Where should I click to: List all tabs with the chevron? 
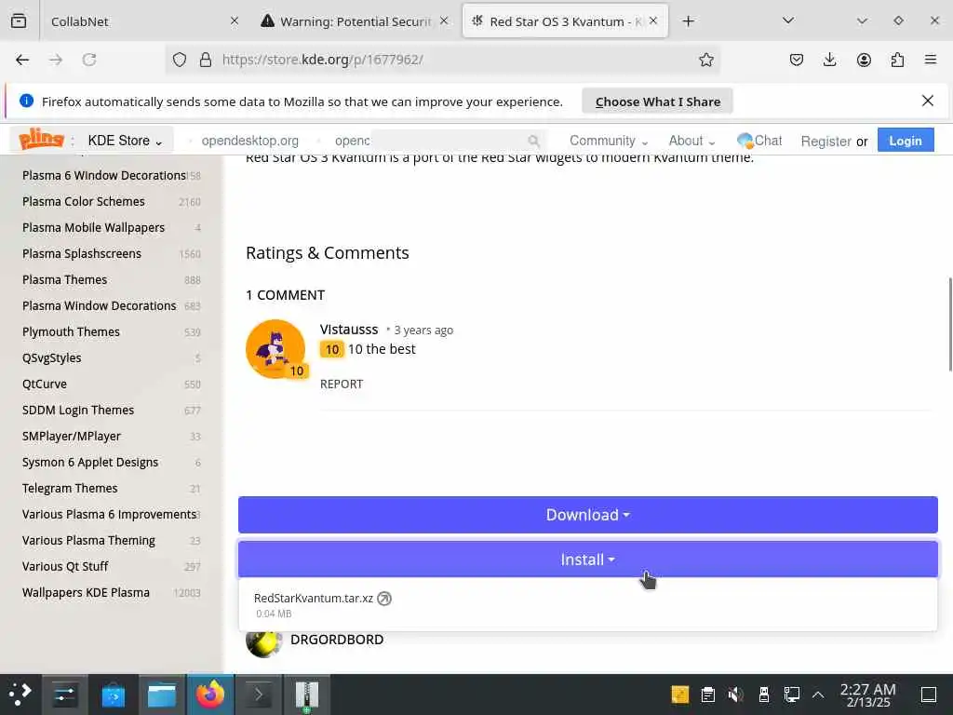tap(788, 20)
